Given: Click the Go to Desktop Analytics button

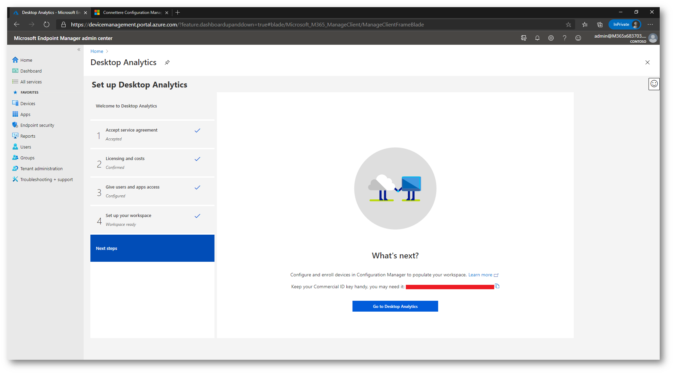Looking at the screenshot, I should coord(395,306).
